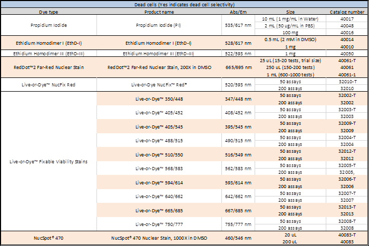Select the 'Live-or-Dye™ 350/448' product cell

[159, 99]
